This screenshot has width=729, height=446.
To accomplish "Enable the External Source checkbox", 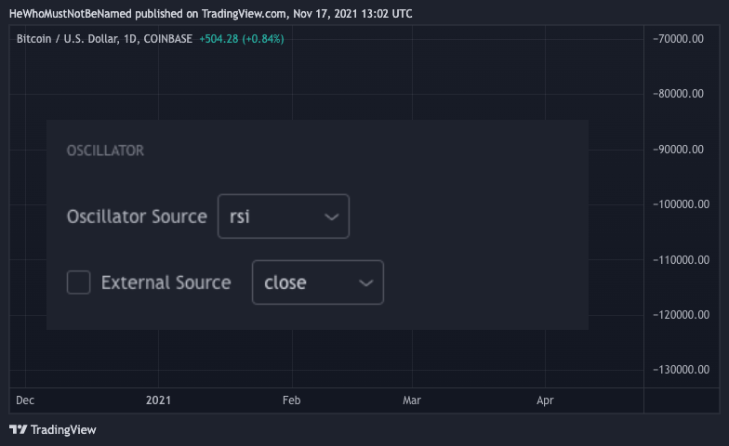I will (78, 282).
